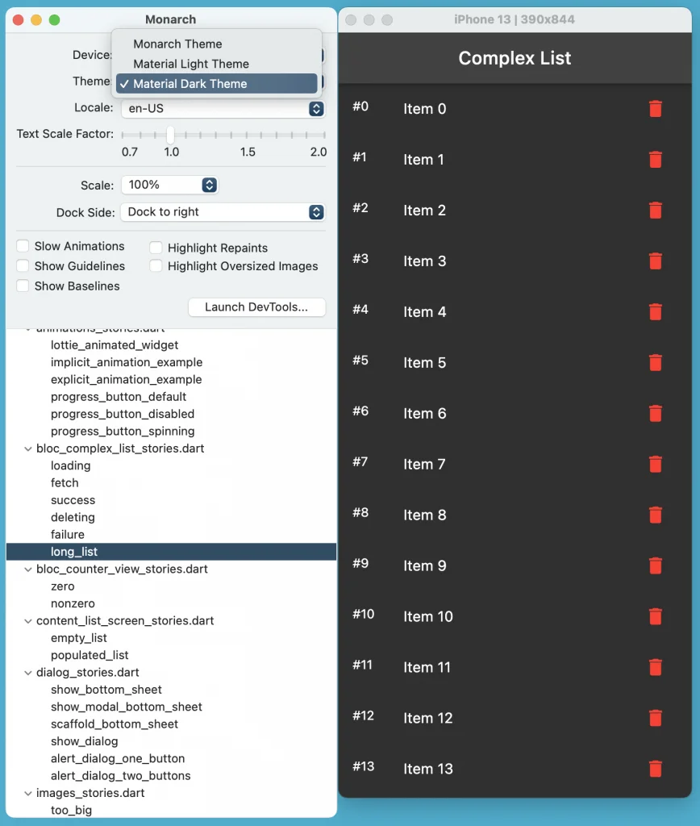Enable the Slow Animations checkbox
Screen dimensions: 700x826
(23, 246)
